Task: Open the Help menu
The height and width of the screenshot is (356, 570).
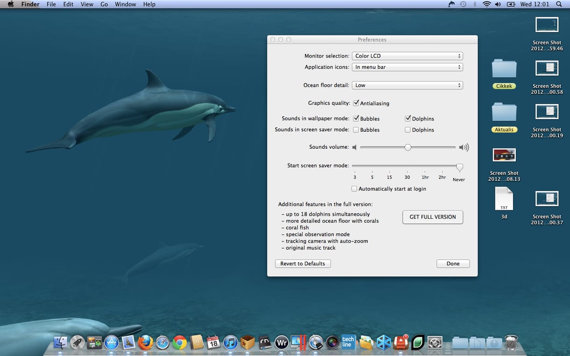Action: coord(150,4)
